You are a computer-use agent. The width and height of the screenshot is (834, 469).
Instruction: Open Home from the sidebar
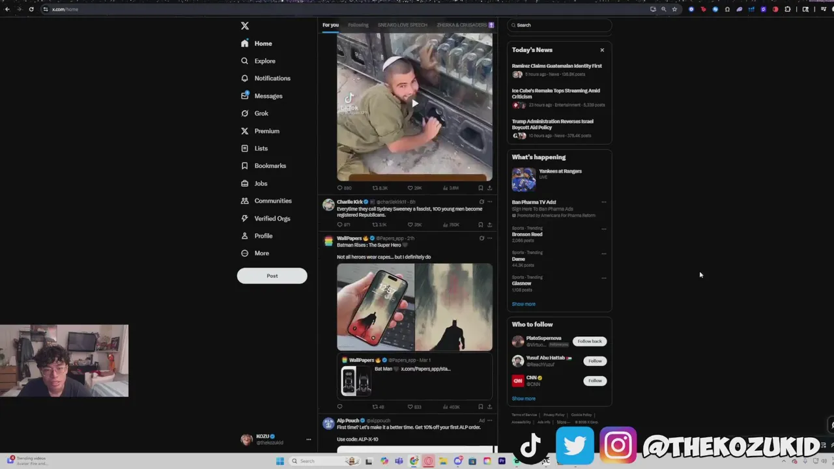pos(257,44)
